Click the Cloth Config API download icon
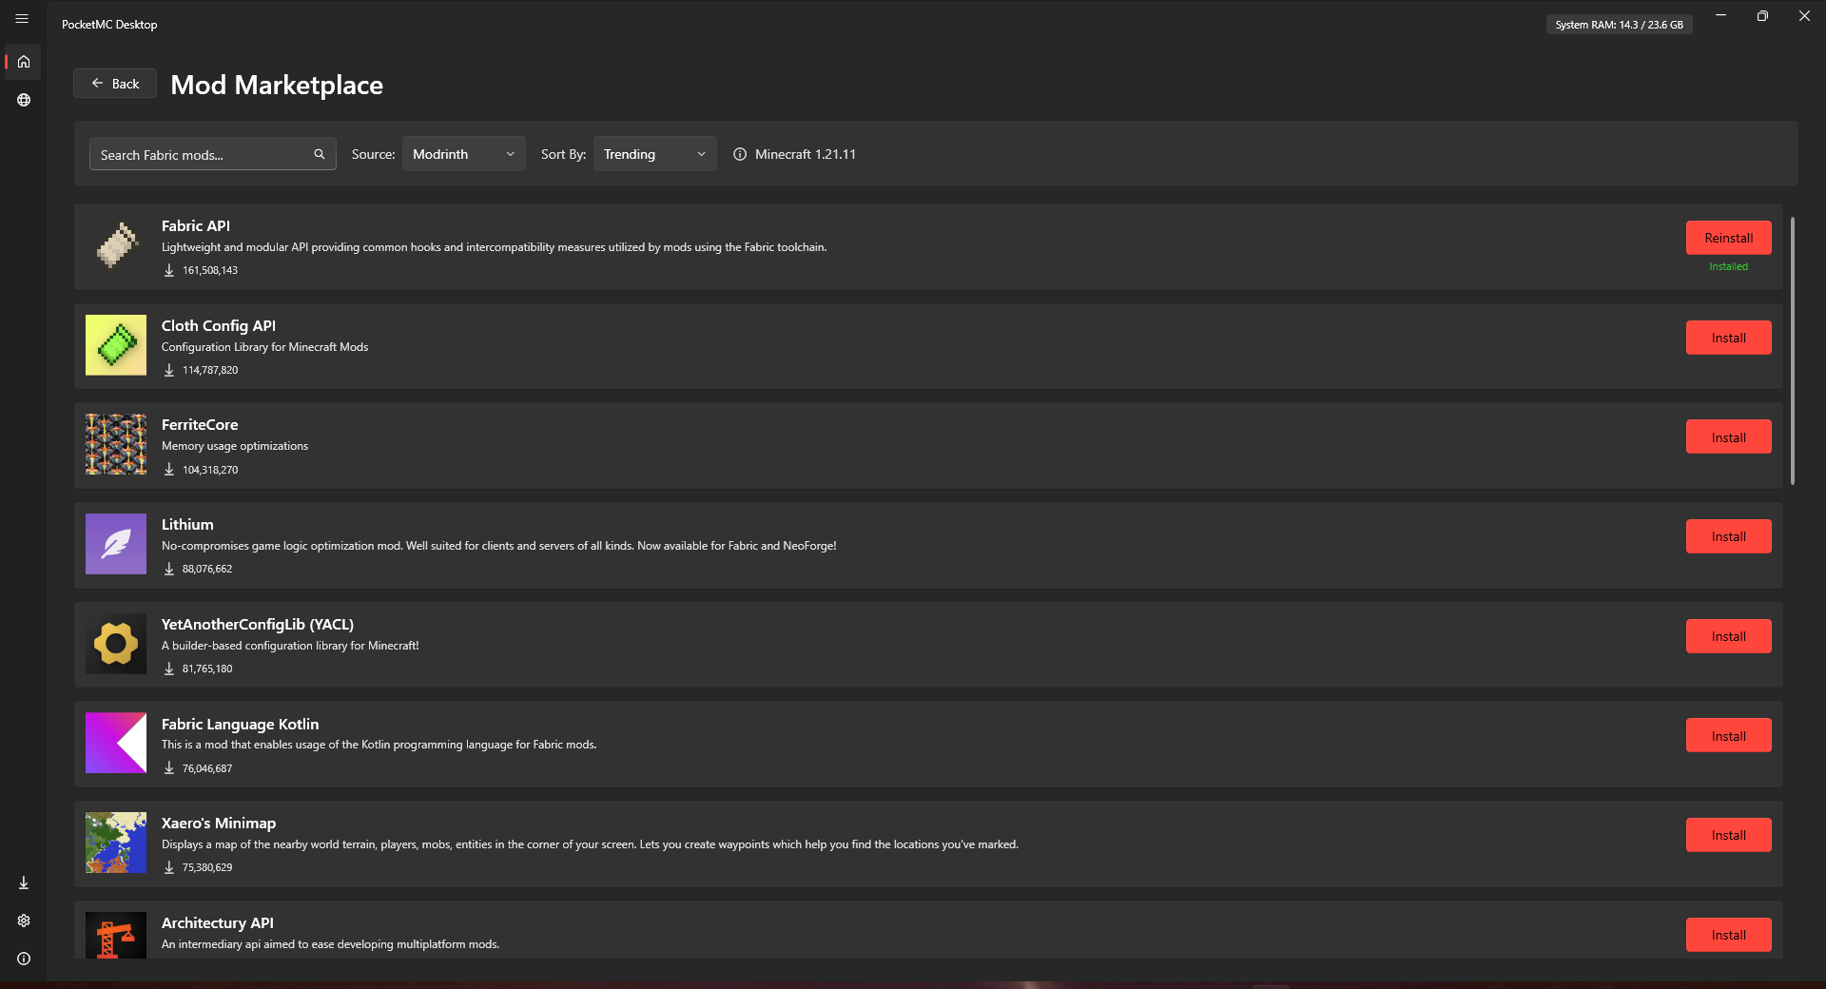Image resolution: width=1826 pixels, height=989 pixels. tap(169, 370)
